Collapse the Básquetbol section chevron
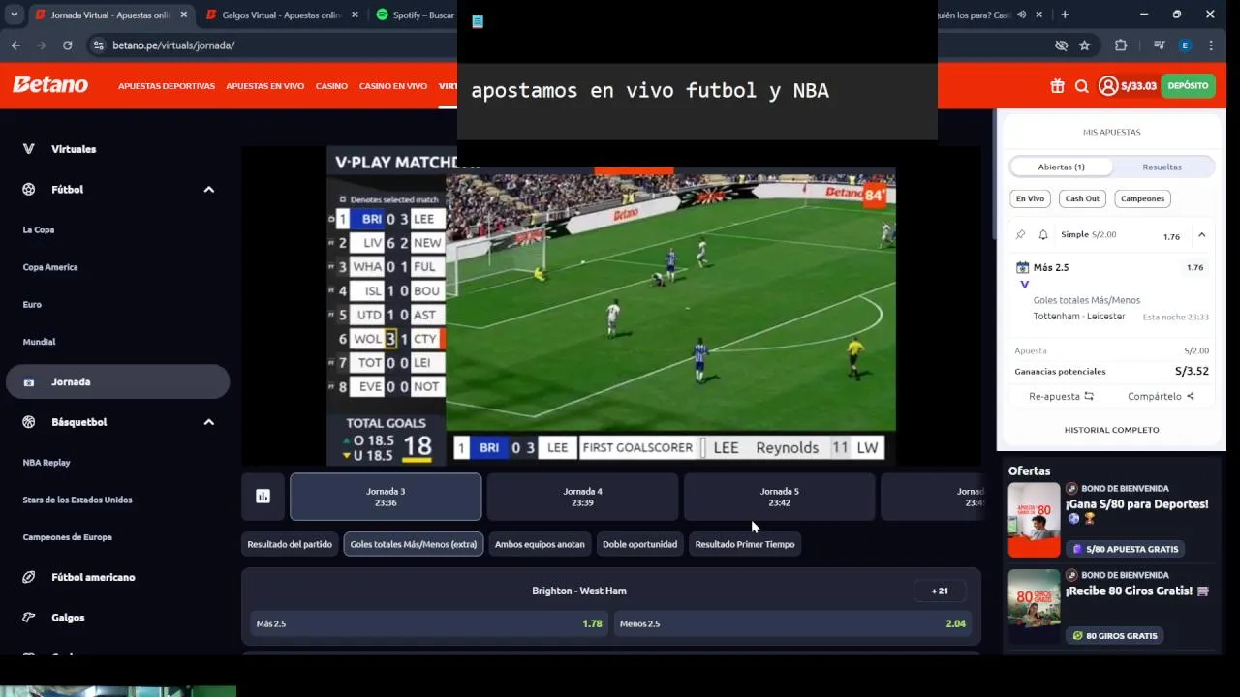 click(208, 422)
